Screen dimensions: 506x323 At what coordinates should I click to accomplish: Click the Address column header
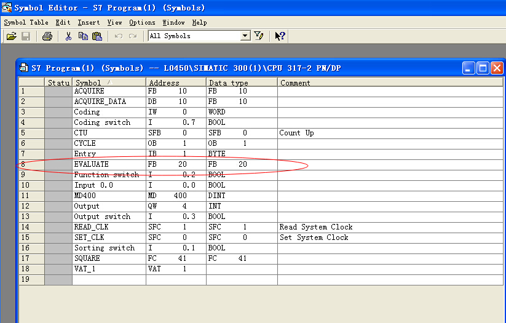pyautogui.click(x=176, y=82)
